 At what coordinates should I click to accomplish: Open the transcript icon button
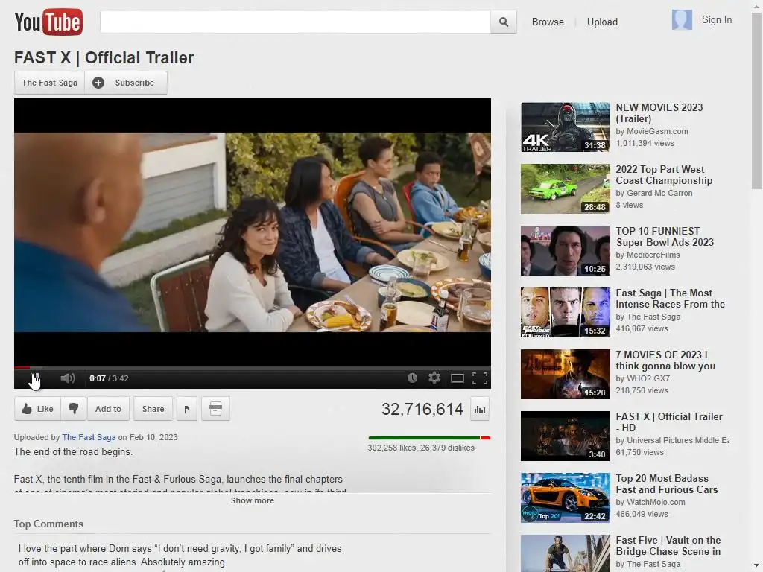click(215, 409)
